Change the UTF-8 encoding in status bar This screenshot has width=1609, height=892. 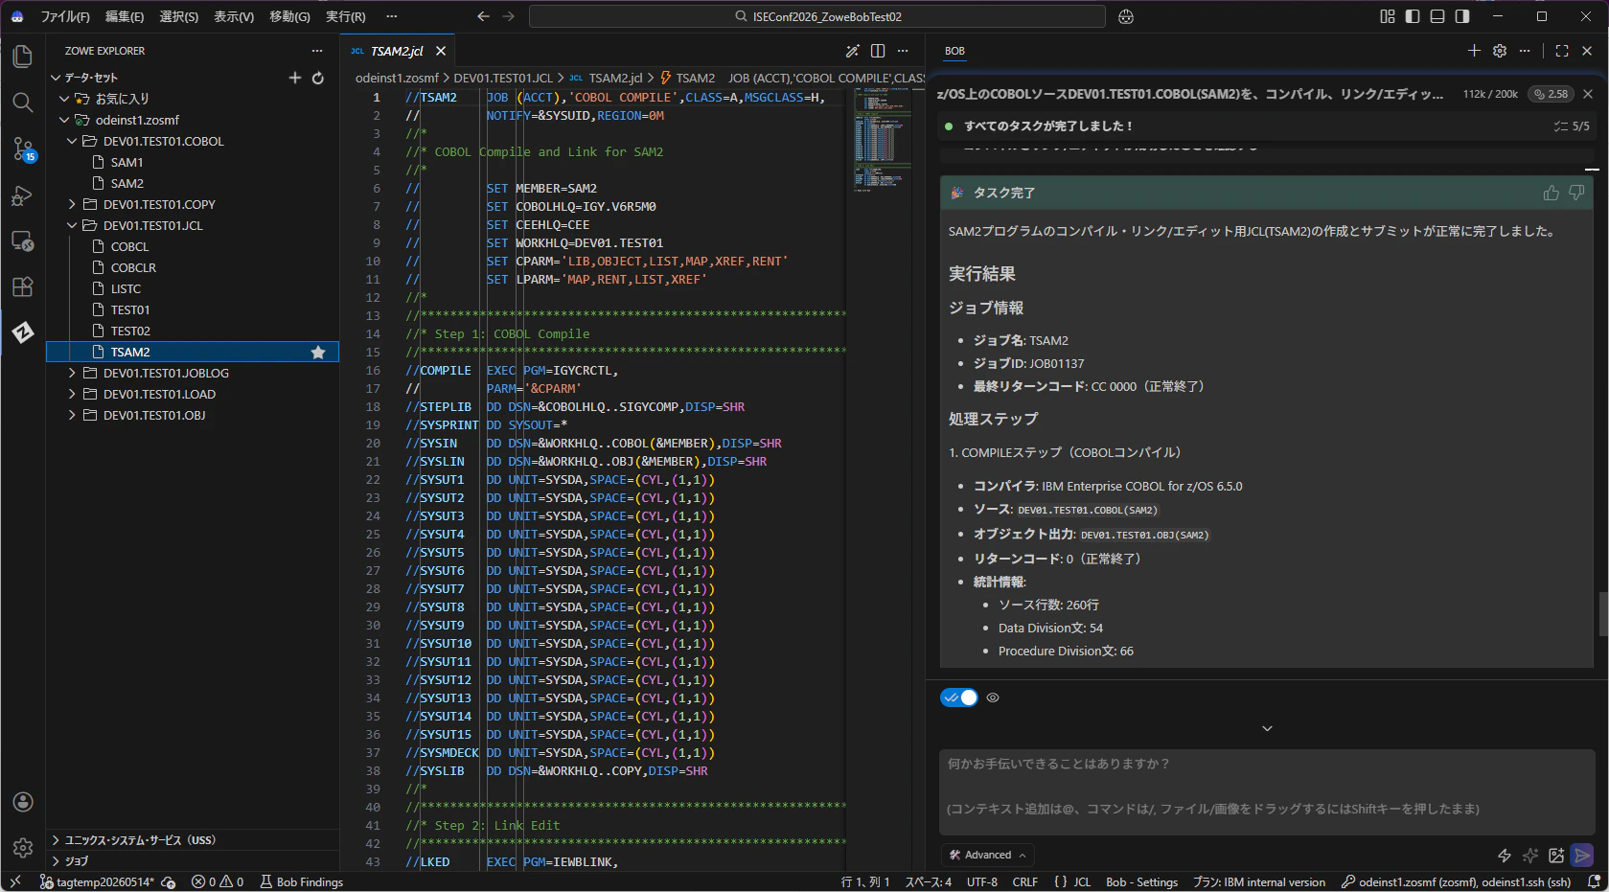point(982,881)
